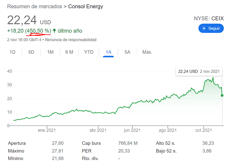Image resolution: width=233 pixels, height=164 pixels.
Task: Click the ene 2021 axis label
Action: click(x=47, y=130)
